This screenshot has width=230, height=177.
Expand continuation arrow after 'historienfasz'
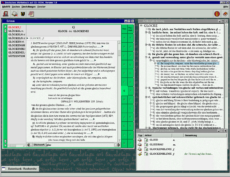click(x=103, y=47)
